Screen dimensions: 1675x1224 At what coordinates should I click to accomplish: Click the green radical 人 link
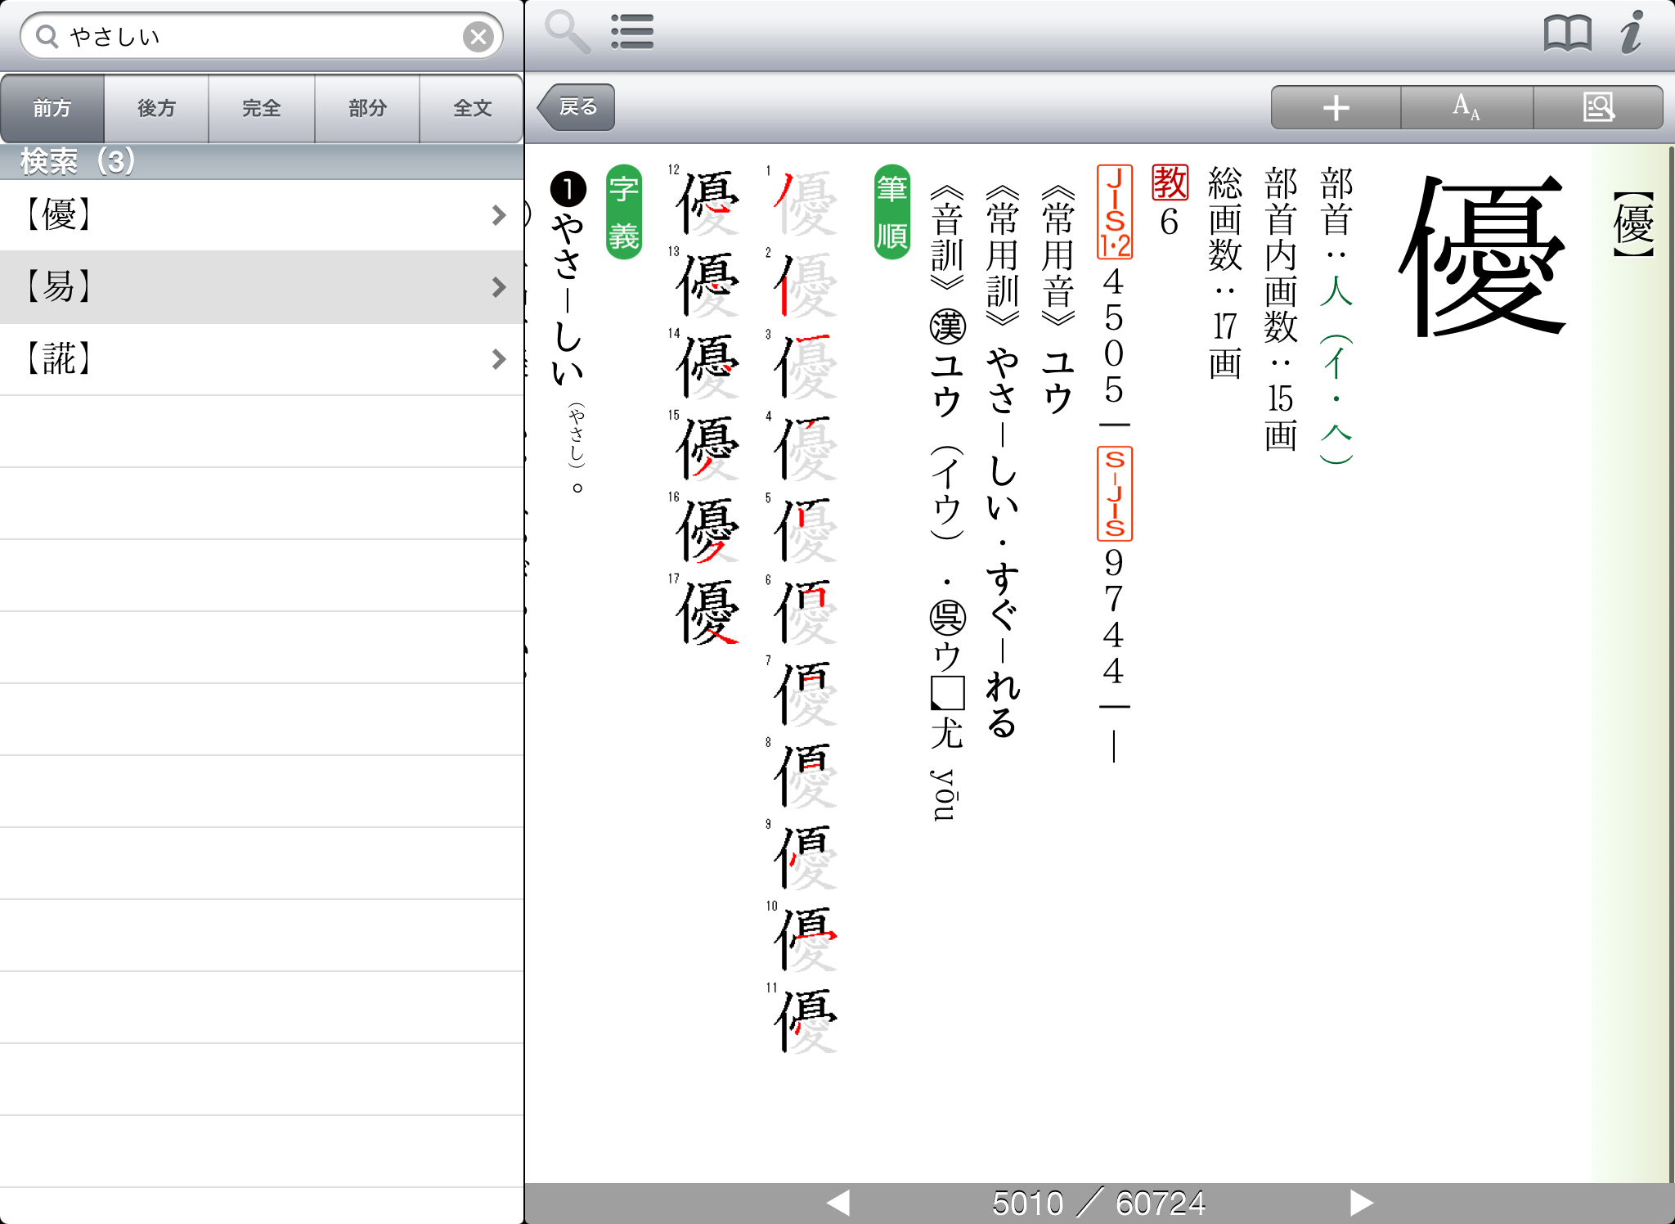click(x=1336, y=292)
